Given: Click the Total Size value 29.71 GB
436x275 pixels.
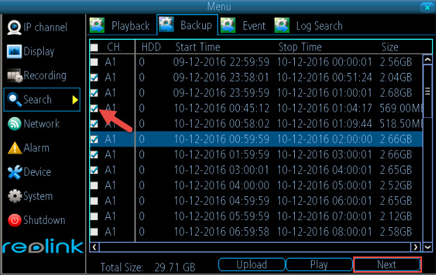Looking at the screenshot, I should click(x=175, y=267).
